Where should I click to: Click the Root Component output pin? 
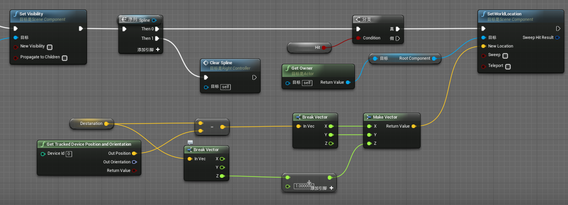434,58
